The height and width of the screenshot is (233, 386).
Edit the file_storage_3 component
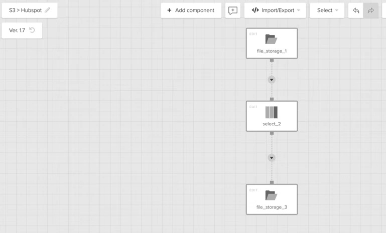click(x=253, y=190)
